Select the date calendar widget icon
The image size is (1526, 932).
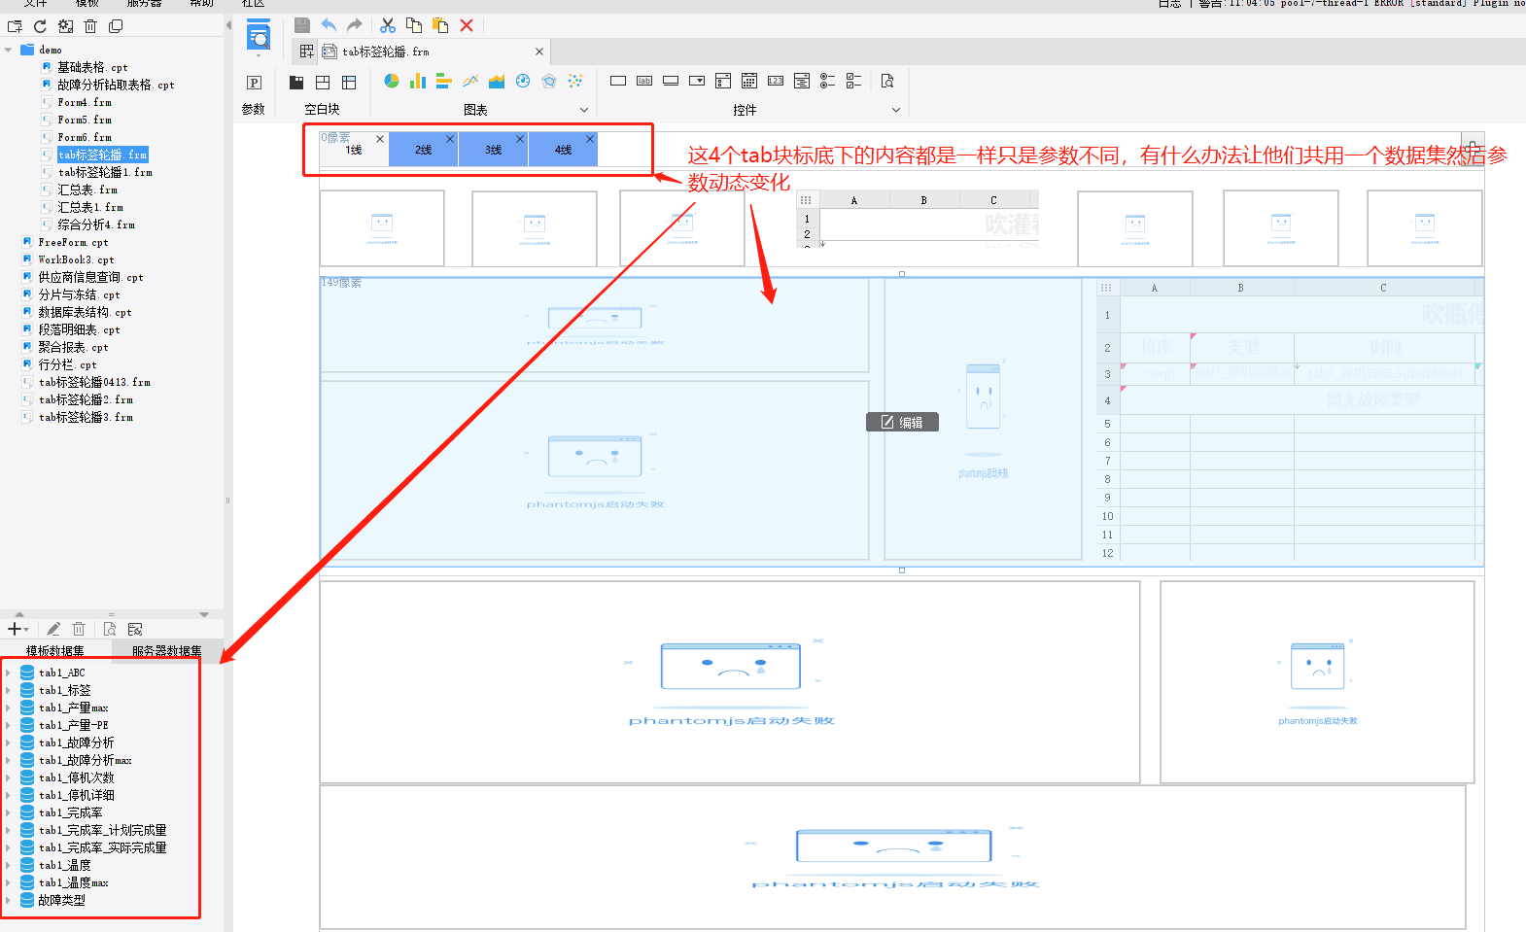pos(749,81)
